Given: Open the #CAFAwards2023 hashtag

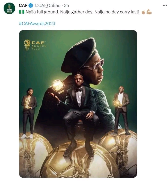Looking at the screenshot, I should pos(37,23).
